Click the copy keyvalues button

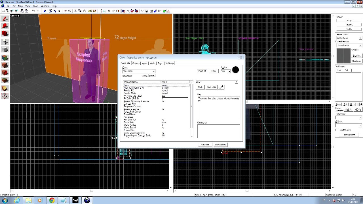(145, 76)
